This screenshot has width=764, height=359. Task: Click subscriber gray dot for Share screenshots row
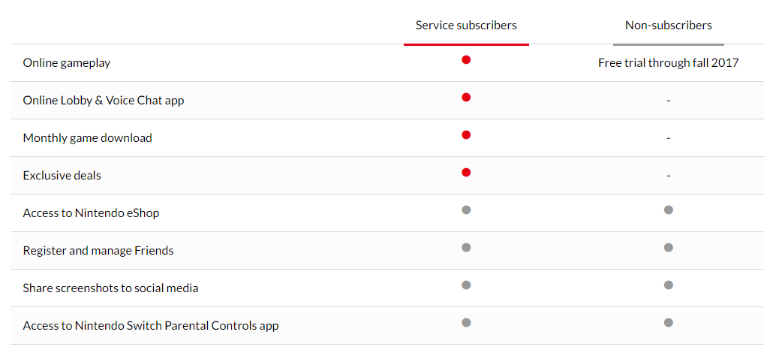pyautogui.click(x=466, y=285)
